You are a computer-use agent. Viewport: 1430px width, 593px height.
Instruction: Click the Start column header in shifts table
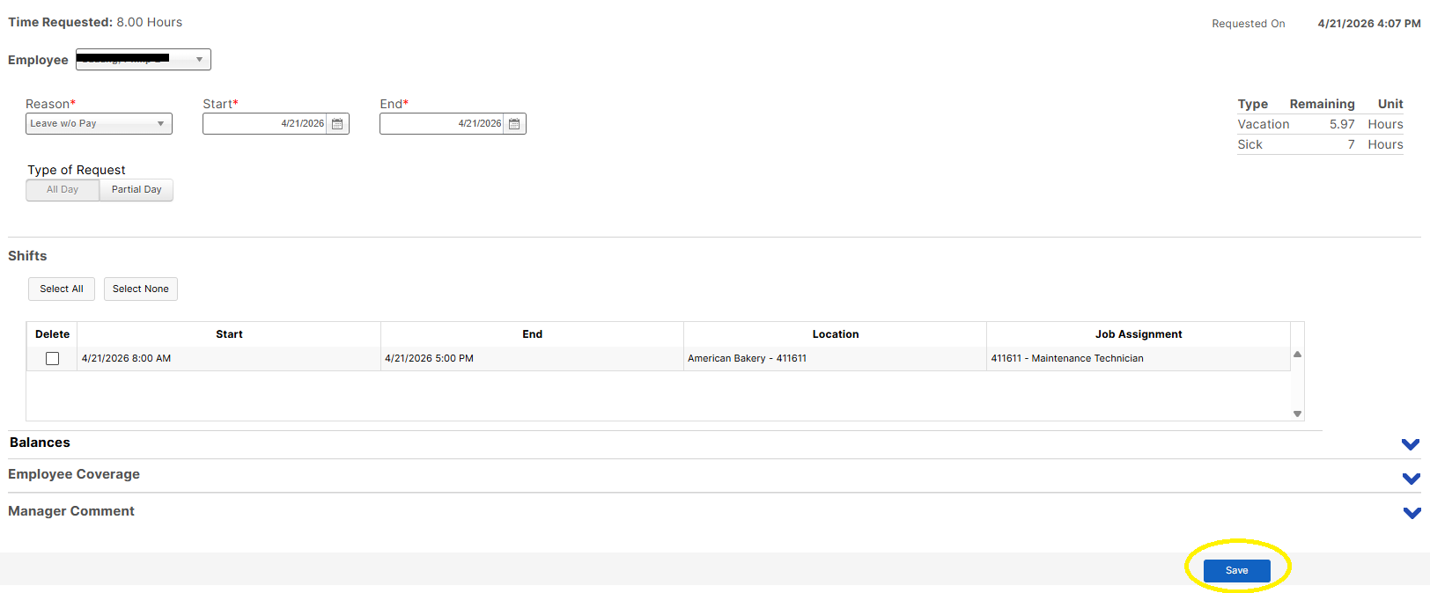[229, 334]
